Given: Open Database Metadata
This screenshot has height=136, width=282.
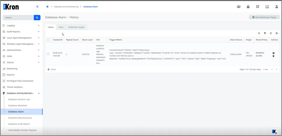Looking at the screenshot, I should click(x=18, y=105).
